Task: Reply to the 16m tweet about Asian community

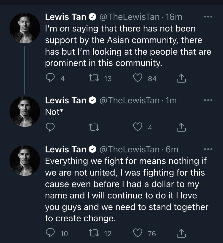Action: (x=50, y=78)
